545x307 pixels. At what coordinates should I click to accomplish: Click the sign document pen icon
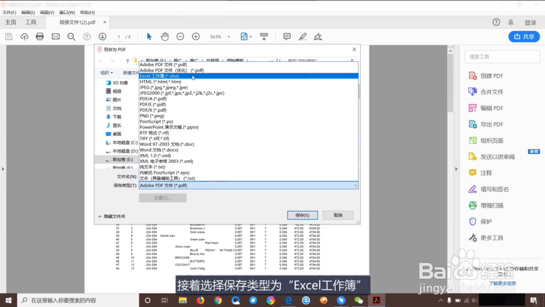point(318,37)
